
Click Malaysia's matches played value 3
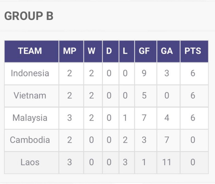point(70,118)
